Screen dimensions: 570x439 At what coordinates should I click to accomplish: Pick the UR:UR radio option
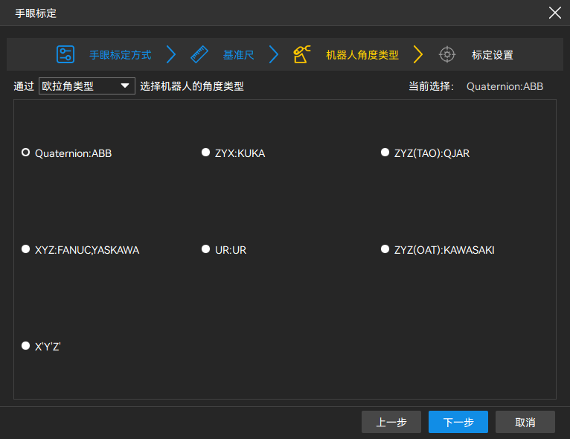(206, 249)
